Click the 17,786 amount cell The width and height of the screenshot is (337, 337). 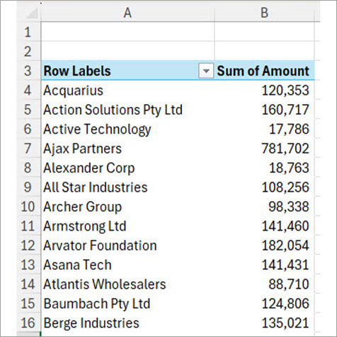pyautogui.click(x=265, y=129)
